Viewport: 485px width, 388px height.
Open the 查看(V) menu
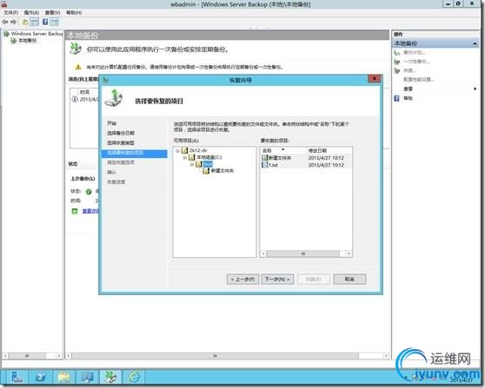pos(52,13)
